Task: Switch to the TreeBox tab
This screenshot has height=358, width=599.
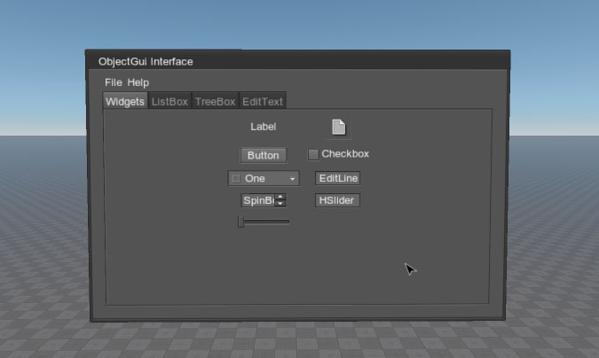Action: pos(215,102)
